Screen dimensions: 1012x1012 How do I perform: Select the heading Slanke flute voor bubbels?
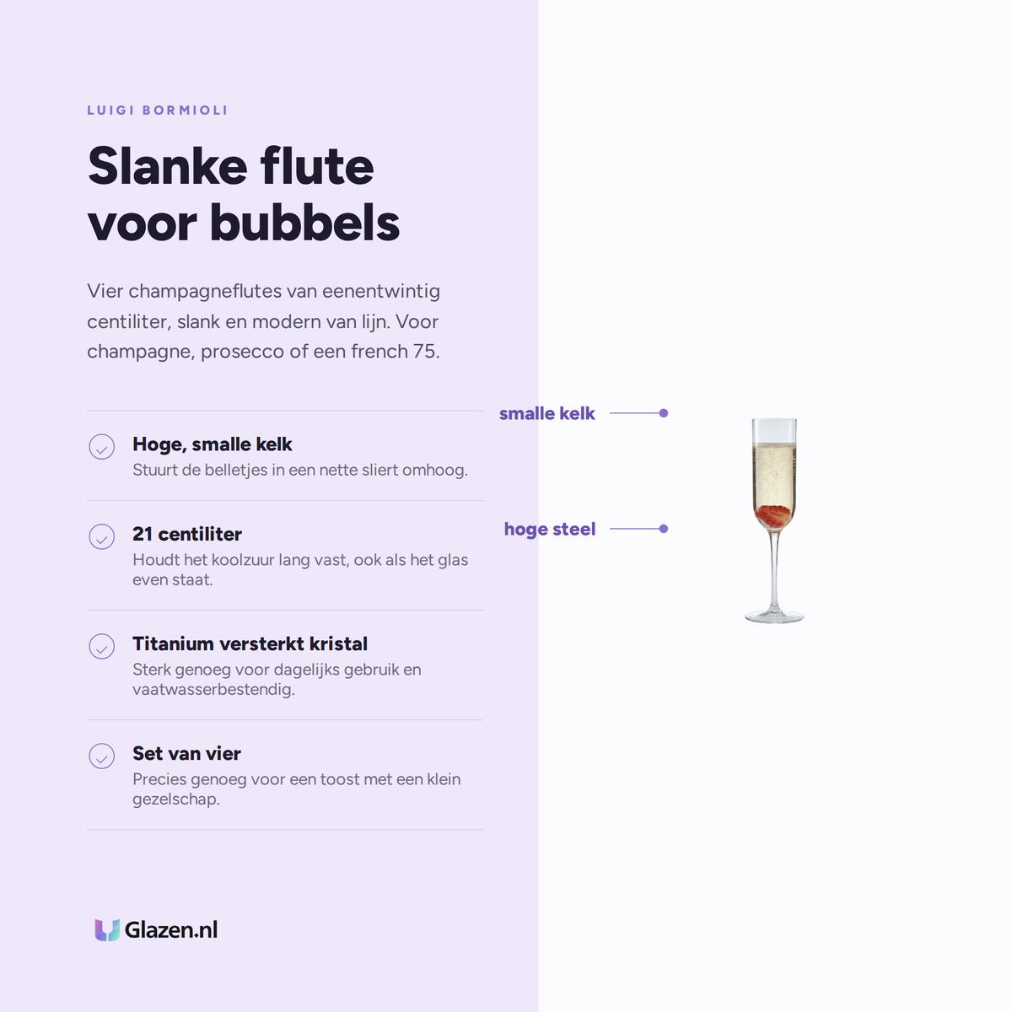(x=244, y=195)
